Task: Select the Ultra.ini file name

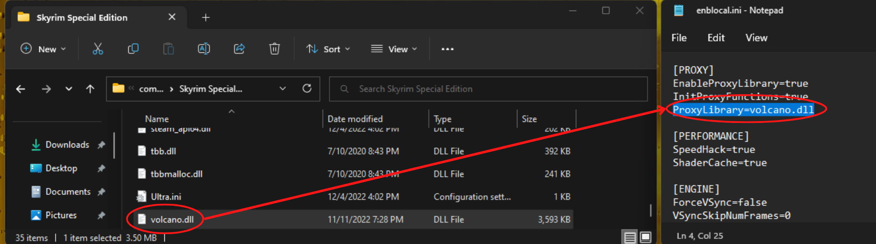Action: pyautogui.click(x=166, y=197)
